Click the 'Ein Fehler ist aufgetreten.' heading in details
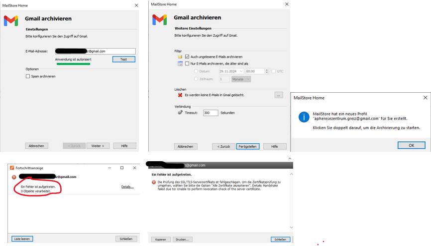This screenshot has width=431, height=246. pos(172,175)
